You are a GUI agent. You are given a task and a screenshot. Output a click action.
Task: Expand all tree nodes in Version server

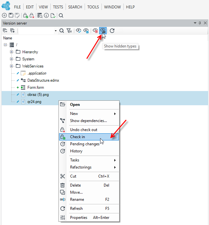[x=13, y=31]
